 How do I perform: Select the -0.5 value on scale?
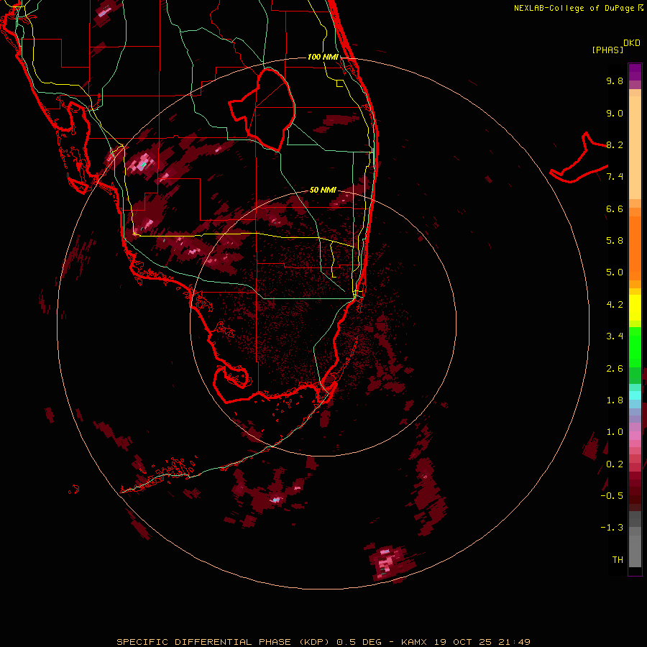pyautogui.click(x=612, y=496)
